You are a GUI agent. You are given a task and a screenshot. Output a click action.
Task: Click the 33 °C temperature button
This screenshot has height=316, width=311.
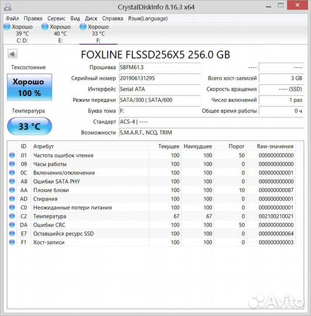click(x=29, y=126)
